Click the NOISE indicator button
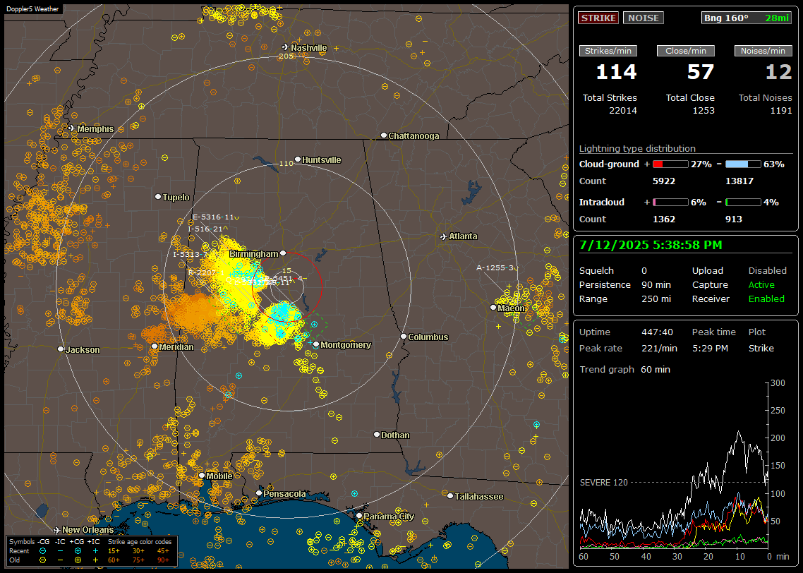This screenshot has height=573, width=803. [x=644, y=18]
